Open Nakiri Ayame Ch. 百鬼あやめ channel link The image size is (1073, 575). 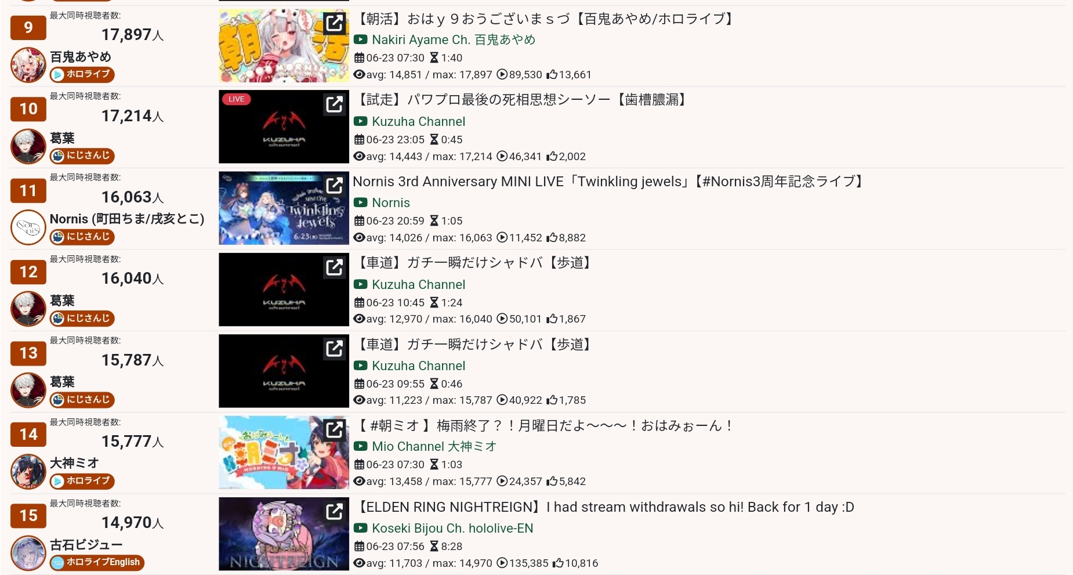click(453, 39)
